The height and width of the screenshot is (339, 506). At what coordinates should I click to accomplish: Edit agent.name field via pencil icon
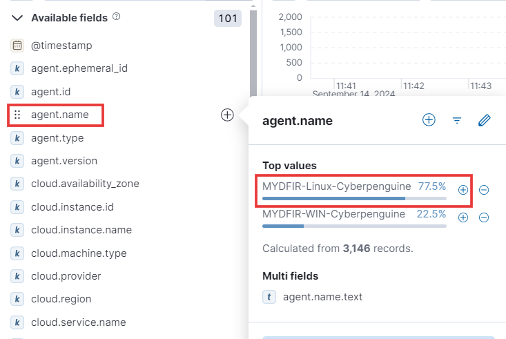click(x=484, y=120)
